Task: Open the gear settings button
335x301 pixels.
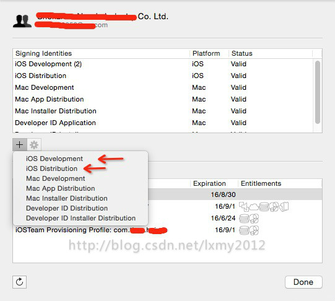Action: (34, 145)
